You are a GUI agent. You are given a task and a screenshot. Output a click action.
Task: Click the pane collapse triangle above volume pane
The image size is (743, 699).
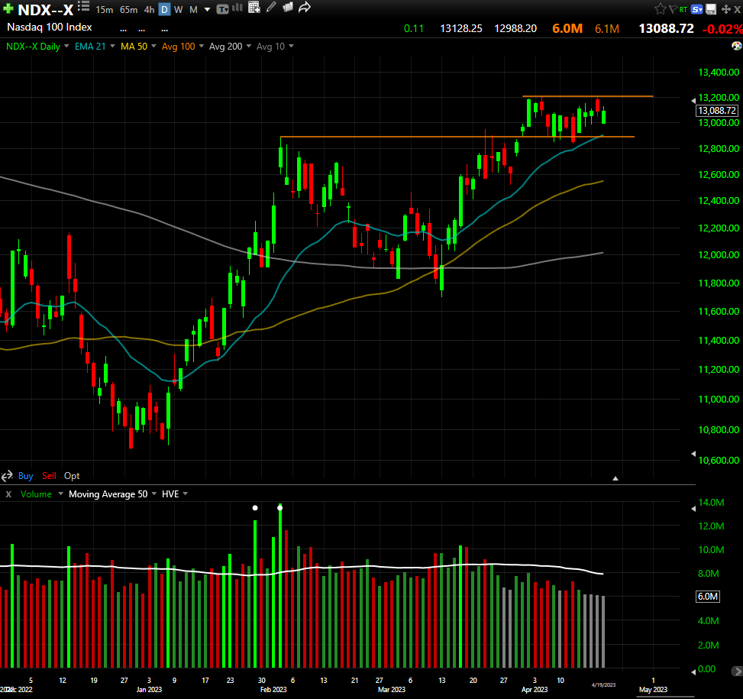point(615,479)
